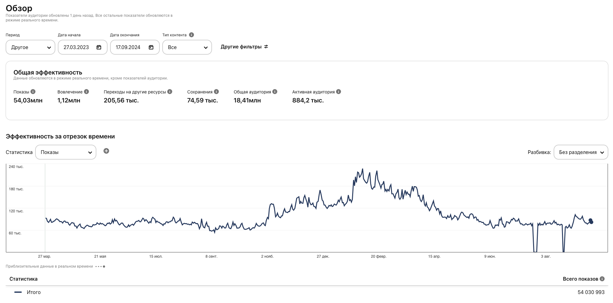This screenshot has width=613, height=303.
Task: Click the end date field 17.09.2024
Action: (128, 47)
